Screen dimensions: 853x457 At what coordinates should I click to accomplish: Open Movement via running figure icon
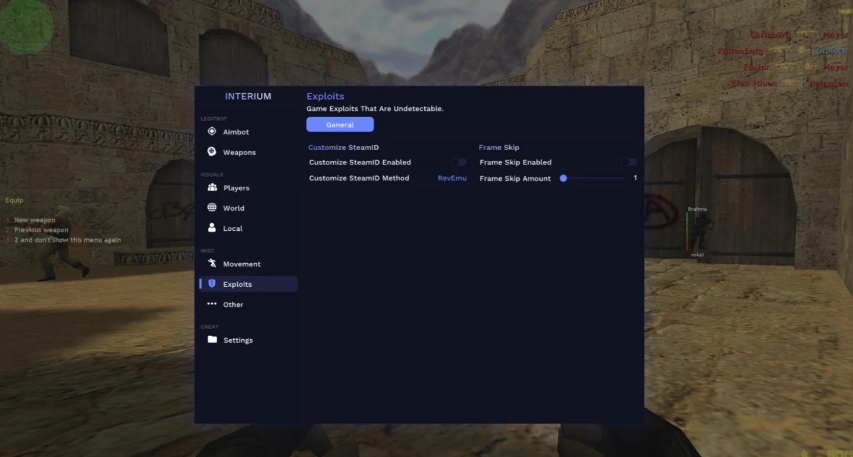[x=212, y=264]
